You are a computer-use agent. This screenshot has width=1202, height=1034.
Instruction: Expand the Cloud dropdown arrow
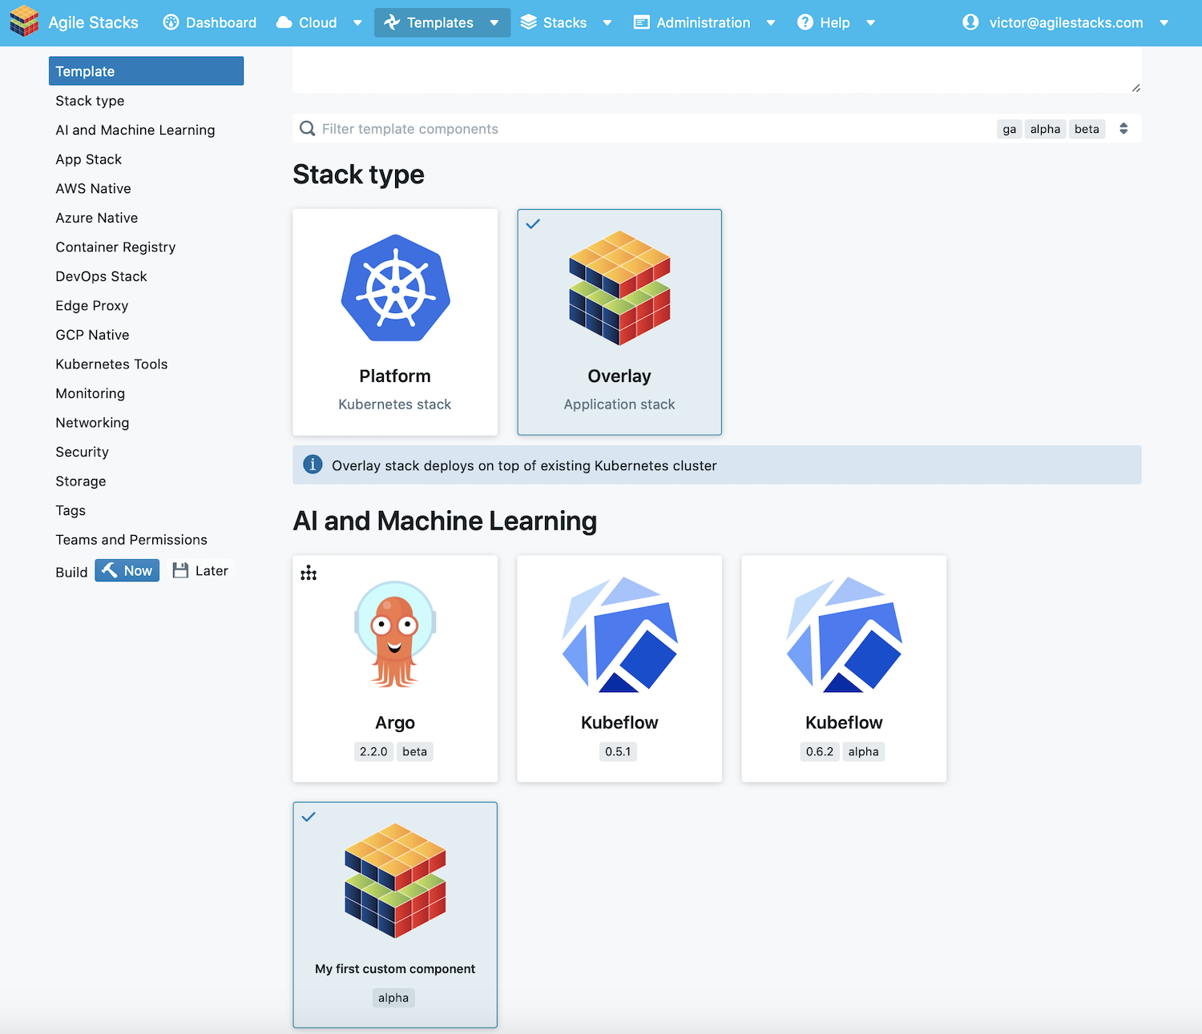pos(357,23)
